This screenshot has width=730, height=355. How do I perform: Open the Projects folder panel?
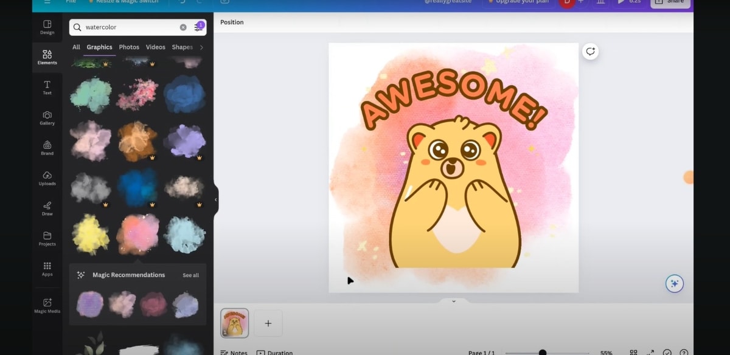coord(47,238)
